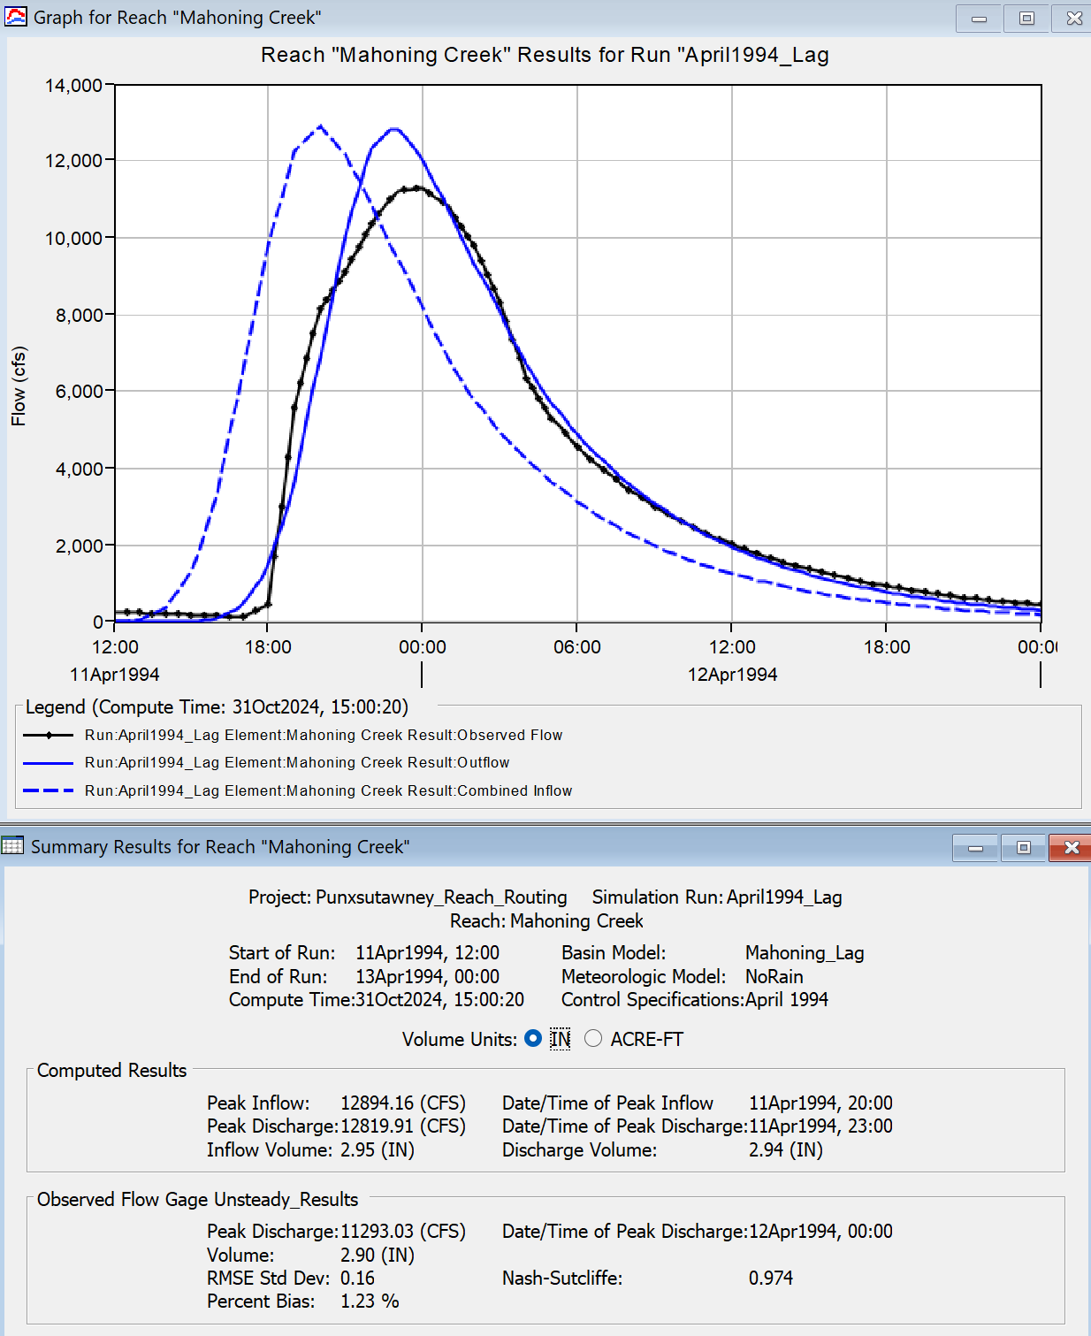Image resolution: width=1091 pixels, height=1336 pixels.
Task: Select the ACRE-FT volume units radio button
Action: (593, 1039)
